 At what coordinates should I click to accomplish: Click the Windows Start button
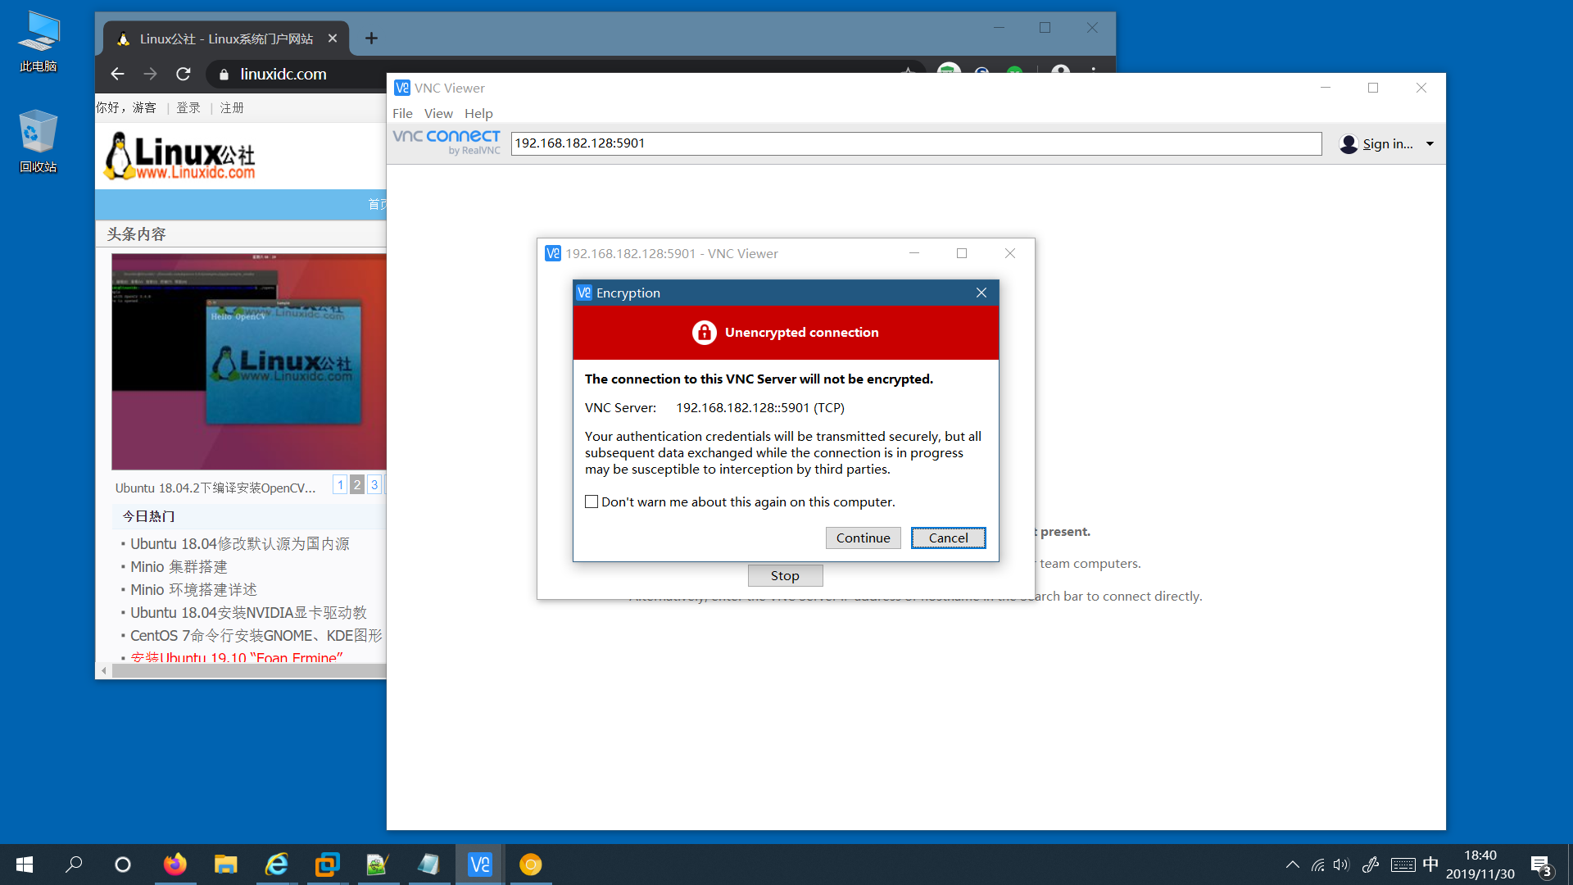tap(25, 865)
